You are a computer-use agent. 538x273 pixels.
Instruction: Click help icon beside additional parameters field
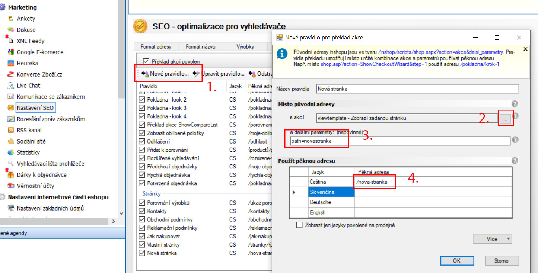tap(515, 140)
